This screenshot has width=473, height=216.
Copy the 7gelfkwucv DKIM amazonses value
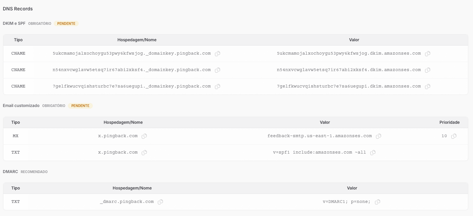[x=427, y=86]
